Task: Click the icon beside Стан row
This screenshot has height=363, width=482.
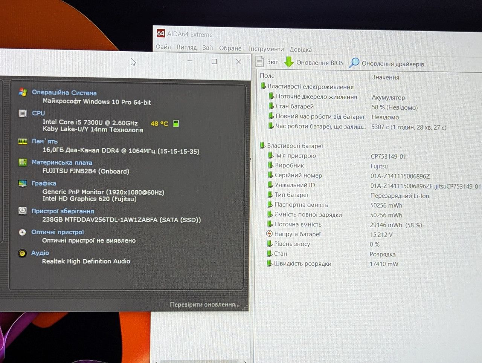Action: point(270,253)
